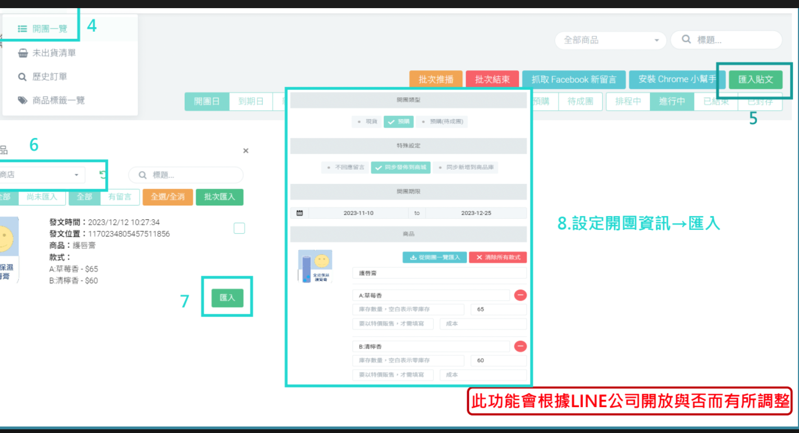Click the 成本 field under B:清檸香
The height and width of the screenshot is (433, 799).
pos(483,375)
